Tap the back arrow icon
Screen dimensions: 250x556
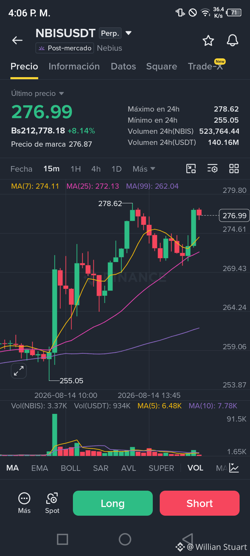17,40
